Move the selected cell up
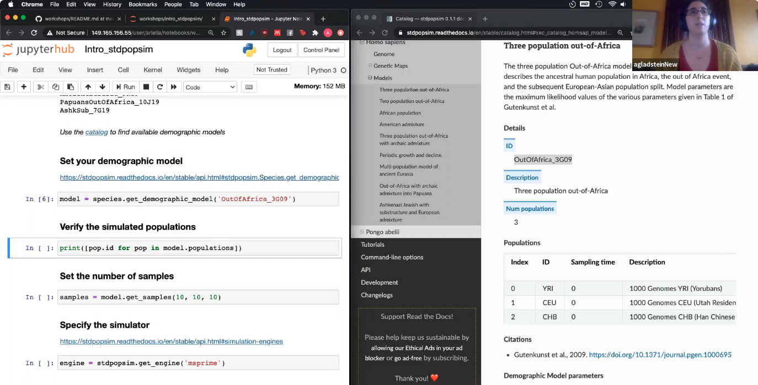The height and width of the screenshot is (385, 758). coord(88,87)
